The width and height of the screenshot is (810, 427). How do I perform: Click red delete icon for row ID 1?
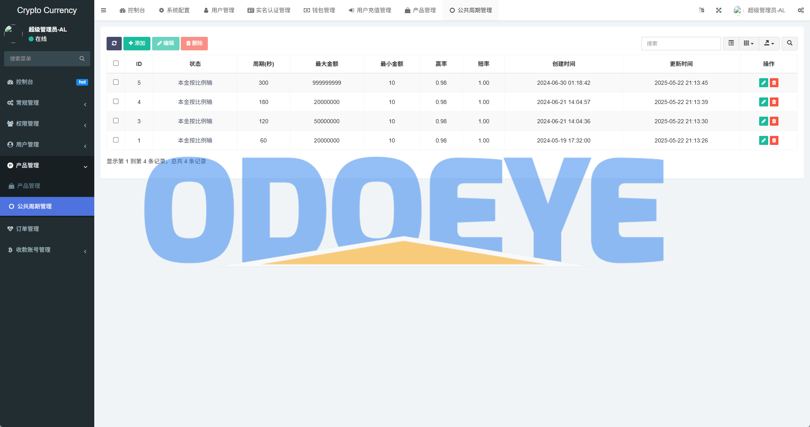tap(774, 140)
